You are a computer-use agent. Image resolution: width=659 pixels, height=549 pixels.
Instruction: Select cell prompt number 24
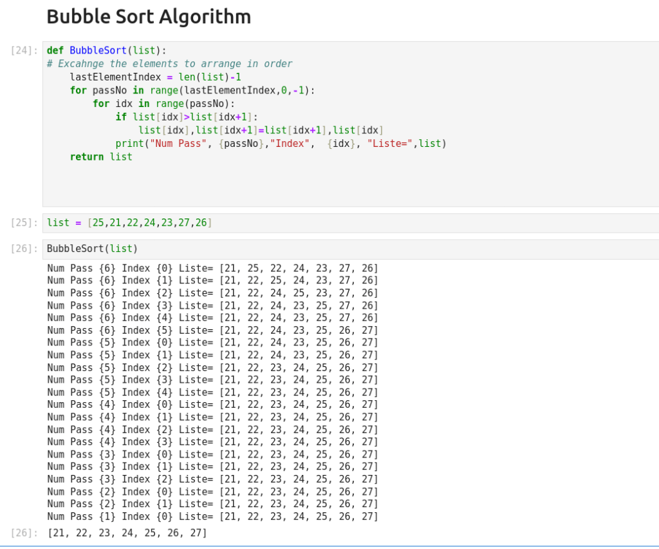click(x=24, y=50)
